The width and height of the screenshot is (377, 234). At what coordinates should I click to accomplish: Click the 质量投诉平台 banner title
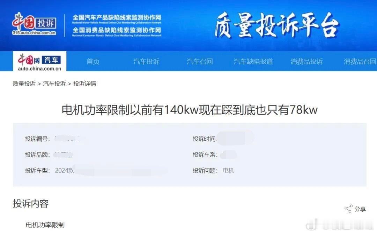click(x=276, y=26)
